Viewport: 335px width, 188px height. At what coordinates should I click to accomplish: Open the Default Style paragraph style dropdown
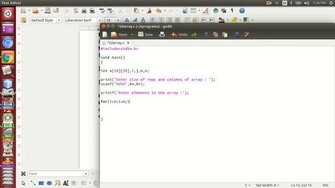[x=59, y=20]
